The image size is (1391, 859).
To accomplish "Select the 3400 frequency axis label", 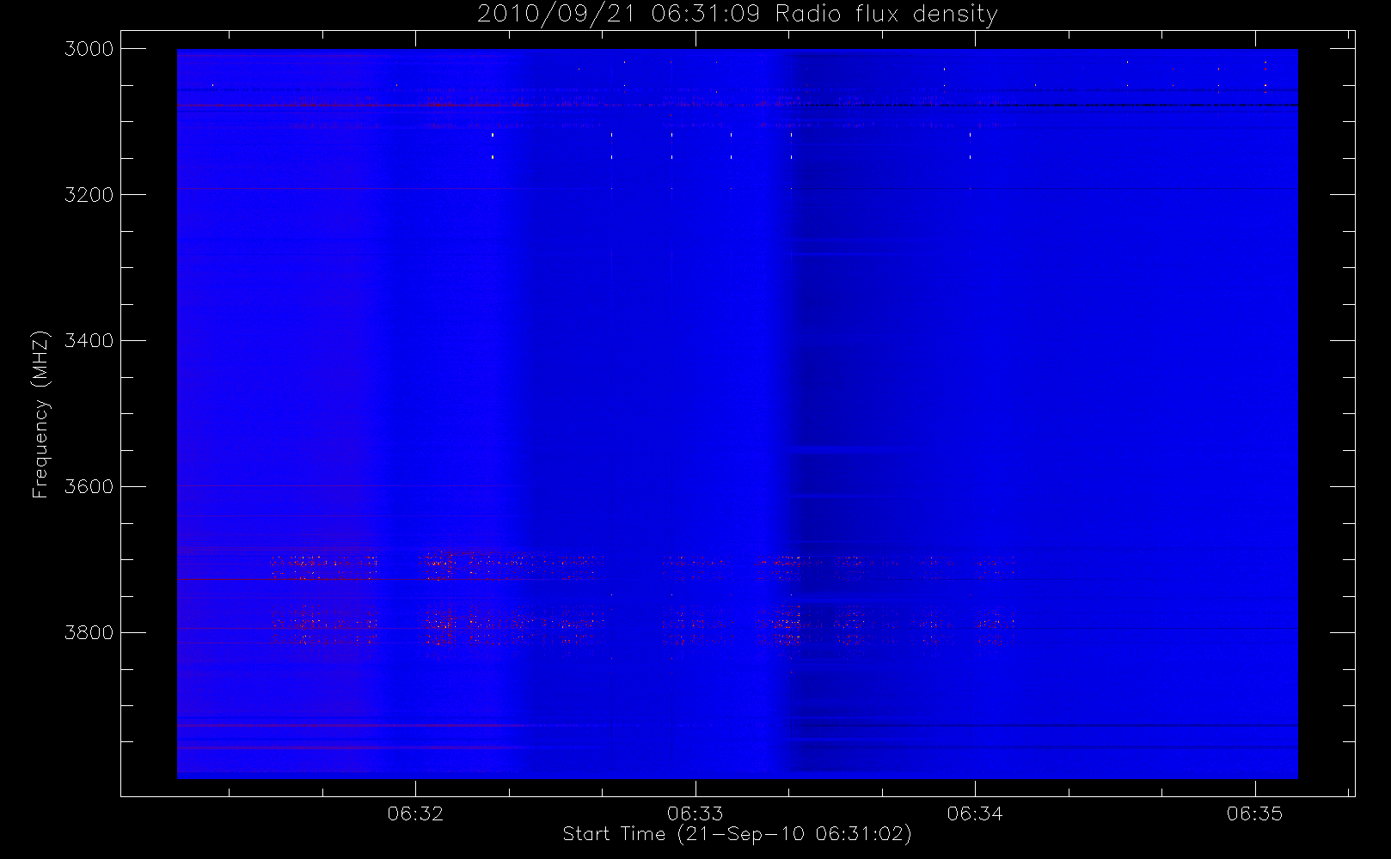I will [89, 341].
